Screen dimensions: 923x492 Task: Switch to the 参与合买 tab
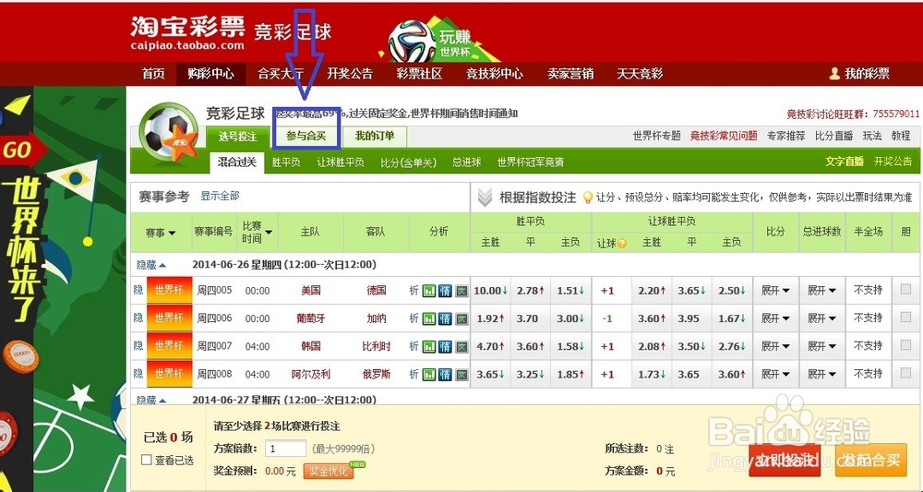[x=306, y=136]
